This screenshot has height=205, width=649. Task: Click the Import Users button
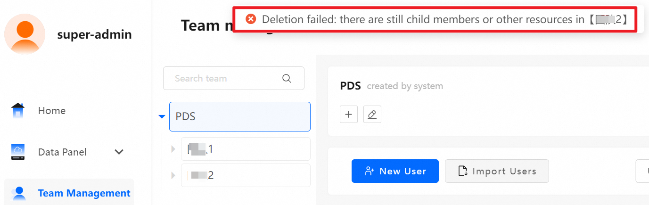[497, 171]
